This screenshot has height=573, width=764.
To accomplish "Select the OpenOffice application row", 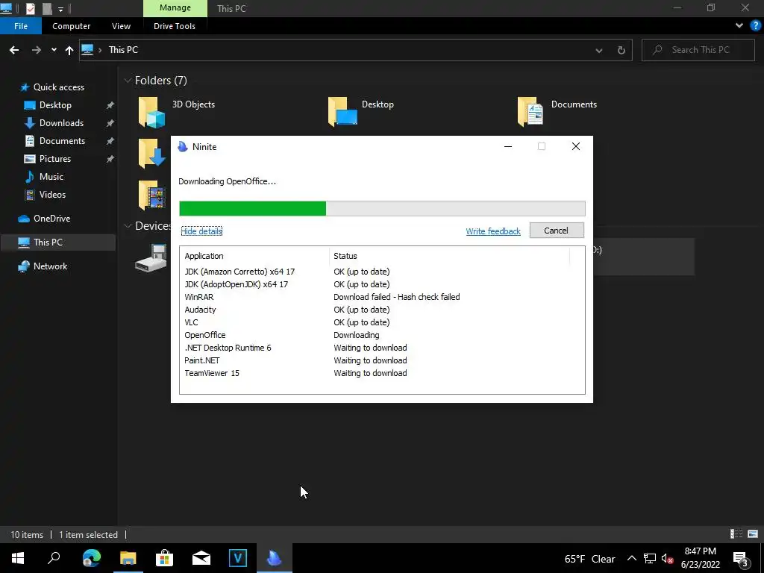I will (382, 335).
